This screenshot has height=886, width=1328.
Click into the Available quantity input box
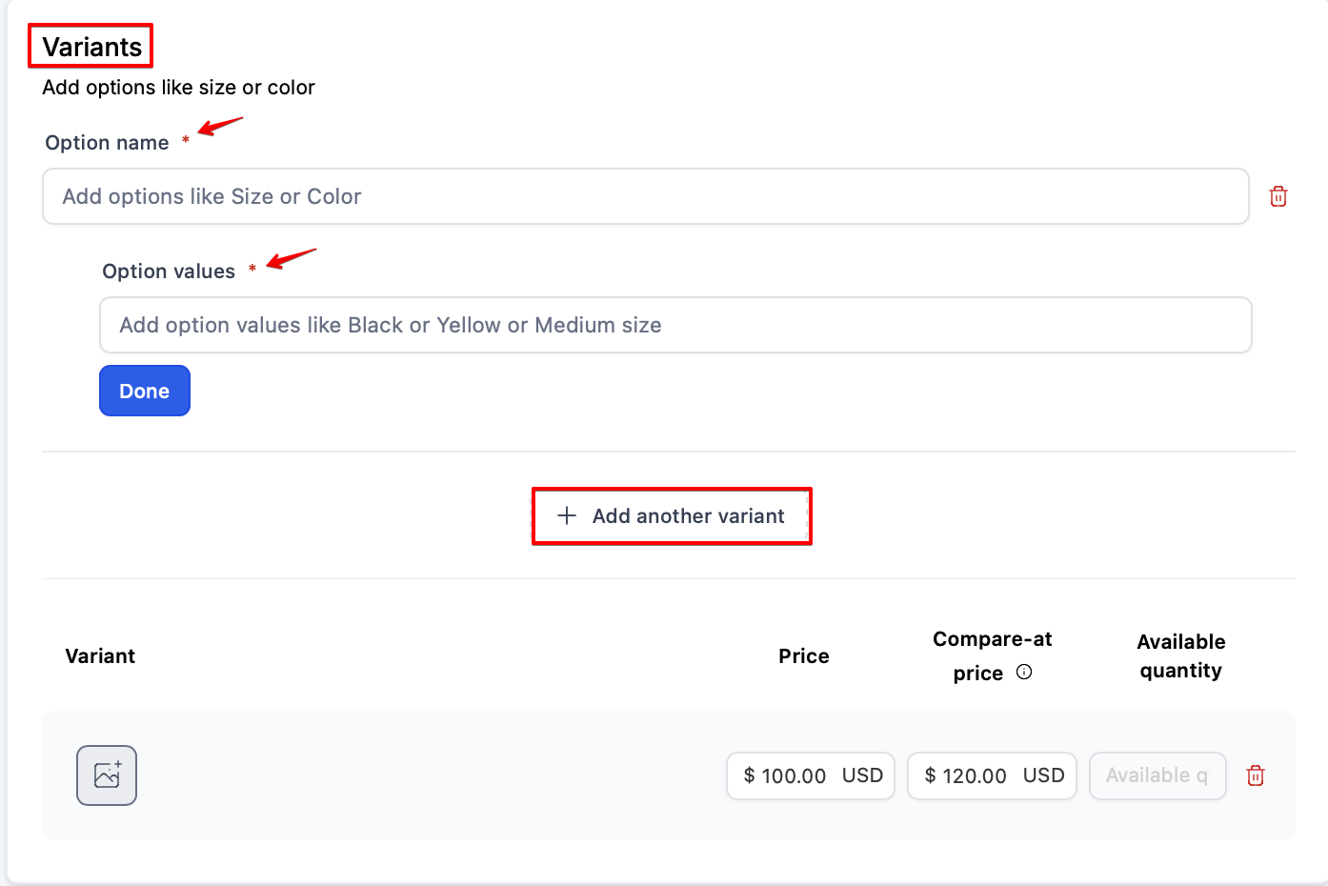pos(1157,775)
